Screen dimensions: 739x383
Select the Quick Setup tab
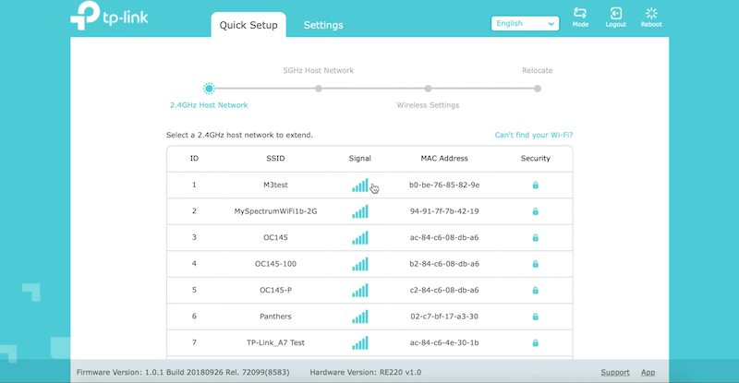tap(248, 26)
